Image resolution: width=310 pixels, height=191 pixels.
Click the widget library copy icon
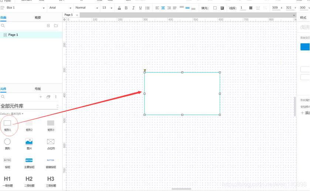point(48,97)
